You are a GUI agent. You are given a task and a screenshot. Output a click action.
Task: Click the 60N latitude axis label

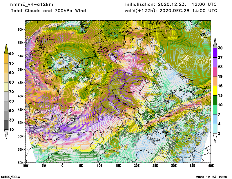pos(20,29)
